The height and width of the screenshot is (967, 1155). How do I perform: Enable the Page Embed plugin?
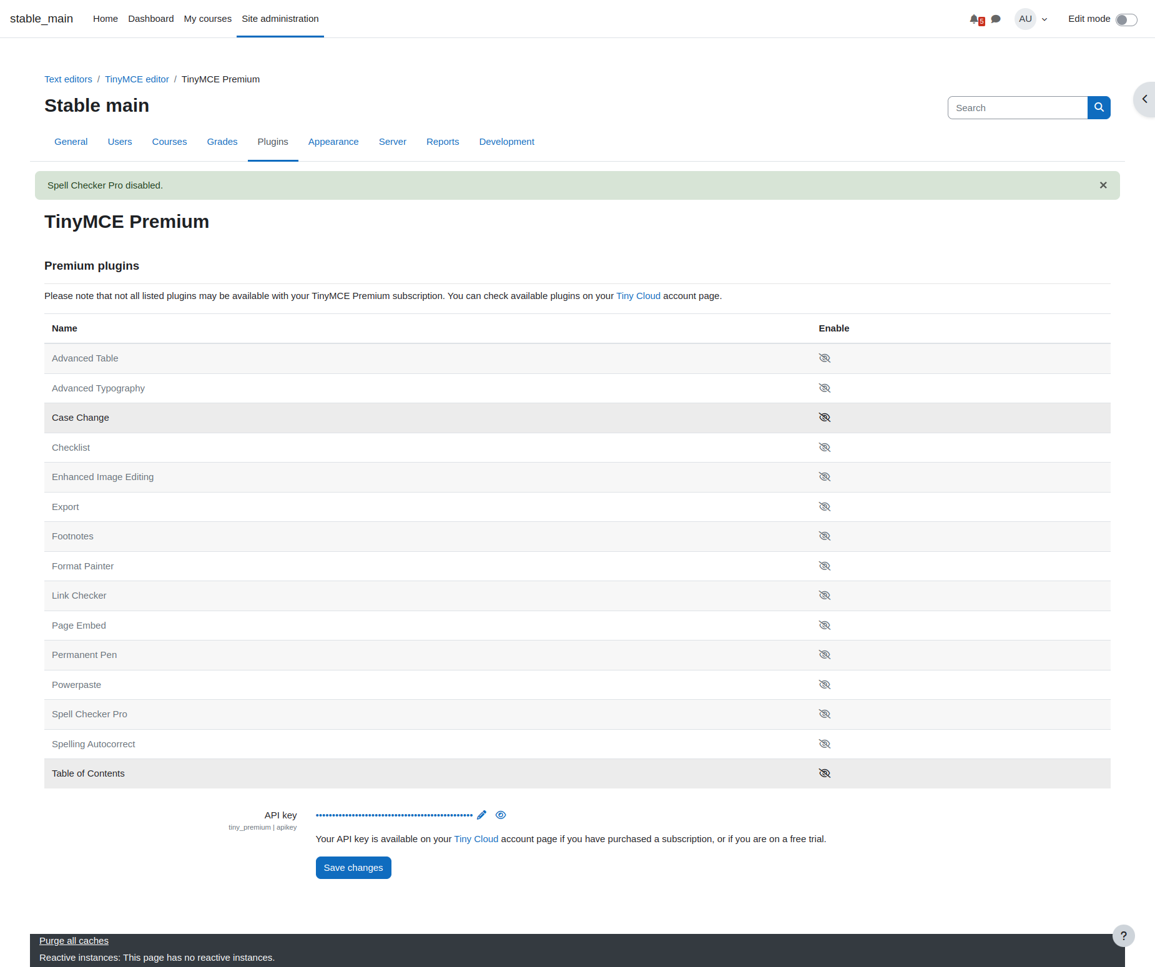pos(825,626)
